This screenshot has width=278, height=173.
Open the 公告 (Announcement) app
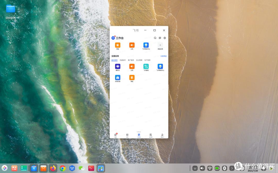click(x=132, y=45)
